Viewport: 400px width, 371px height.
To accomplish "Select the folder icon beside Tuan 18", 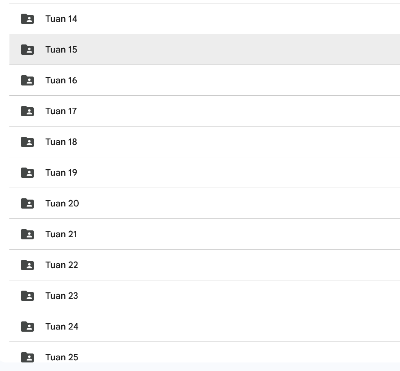I will coord(27,142).
